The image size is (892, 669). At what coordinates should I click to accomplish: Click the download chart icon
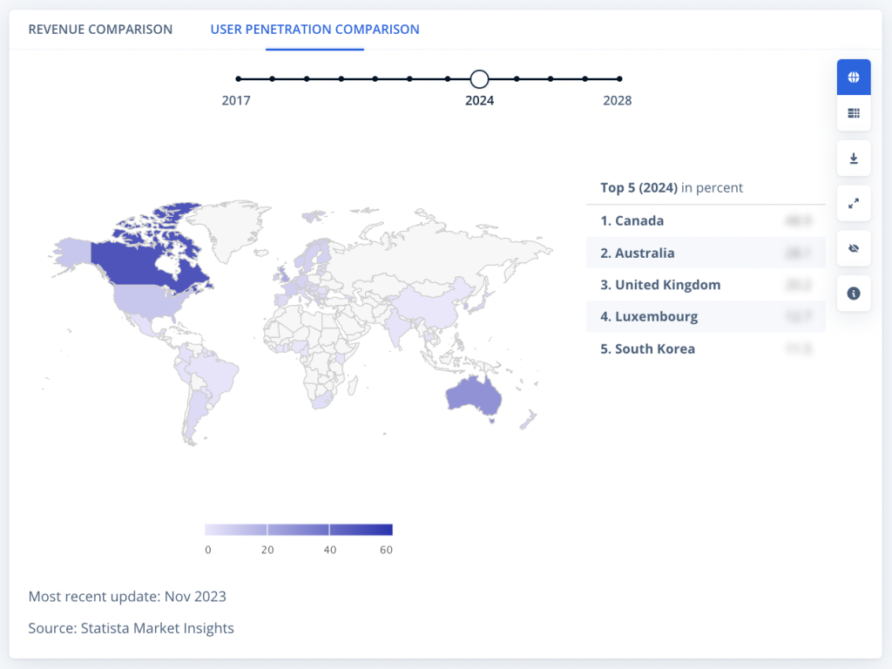click(854, 159)
